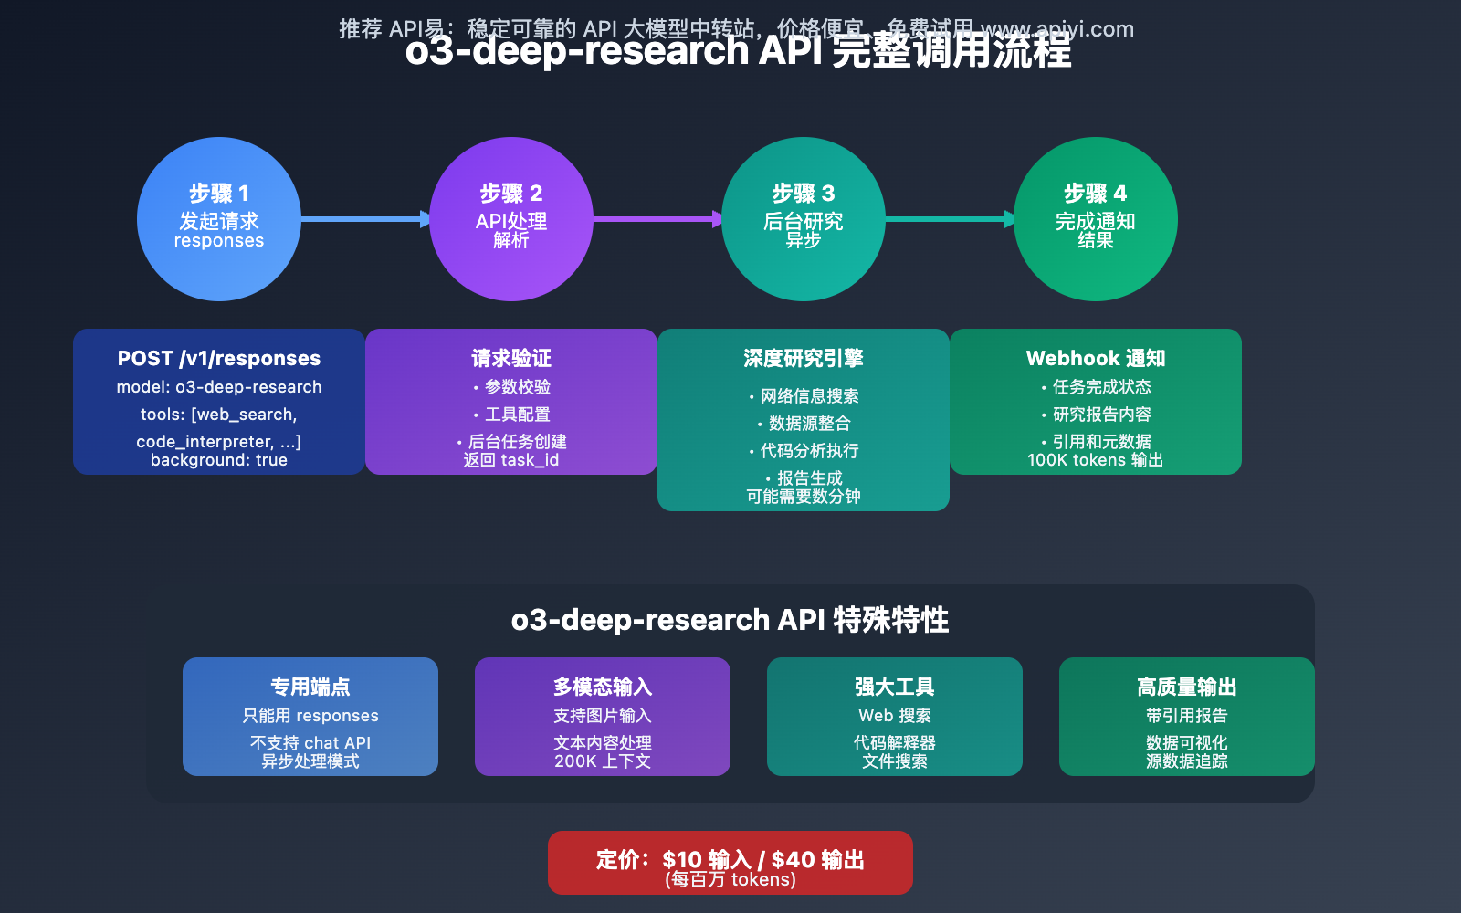This screenshot has width=1461, height=913.
Task: Select the background: true line
Action: (x=219, y=460)
